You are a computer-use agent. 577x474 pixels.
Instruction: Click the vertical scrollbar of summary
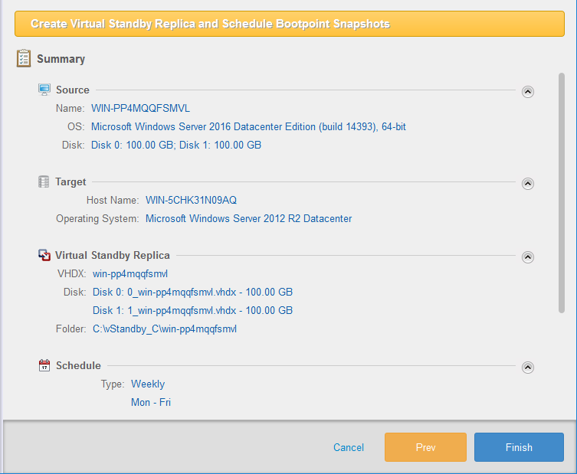(x=562, y=191)
